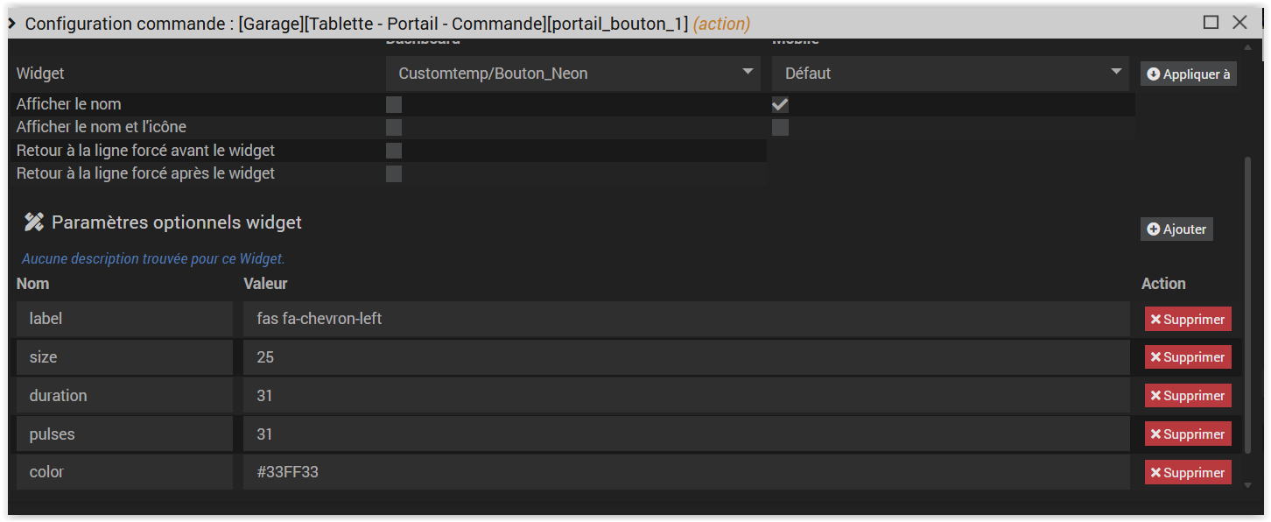Screen dimensions: 1271x522
Task: Click the color value field #33FF33
Action: [686, 472]
